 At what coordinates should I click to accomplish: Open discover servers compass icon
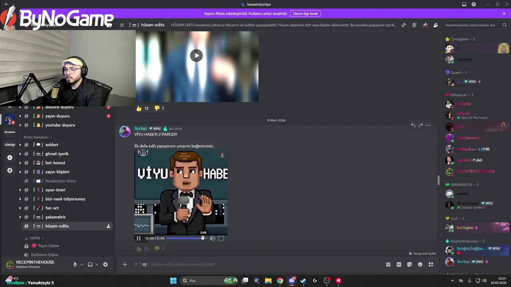pyautogui.click(x=10, y=170)
